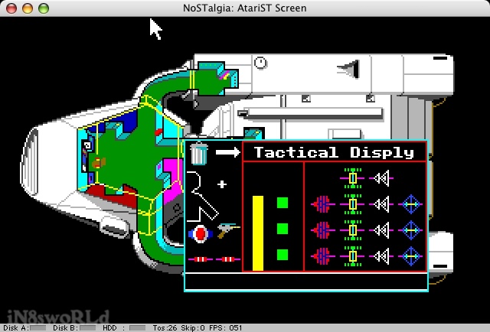Select the green-yellow component in the bottom grid row
The width and height of the screenshot is (490, 332).
352,256
